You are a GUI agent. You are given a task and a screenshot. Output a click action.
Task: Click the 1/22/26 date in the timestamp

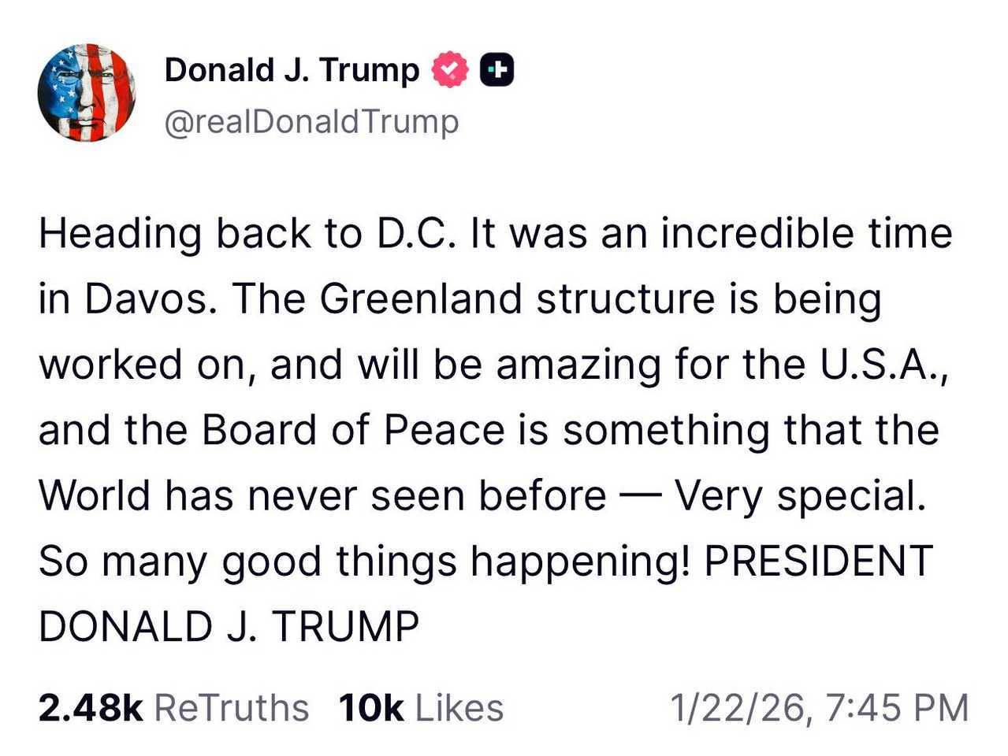coord(737,707)
